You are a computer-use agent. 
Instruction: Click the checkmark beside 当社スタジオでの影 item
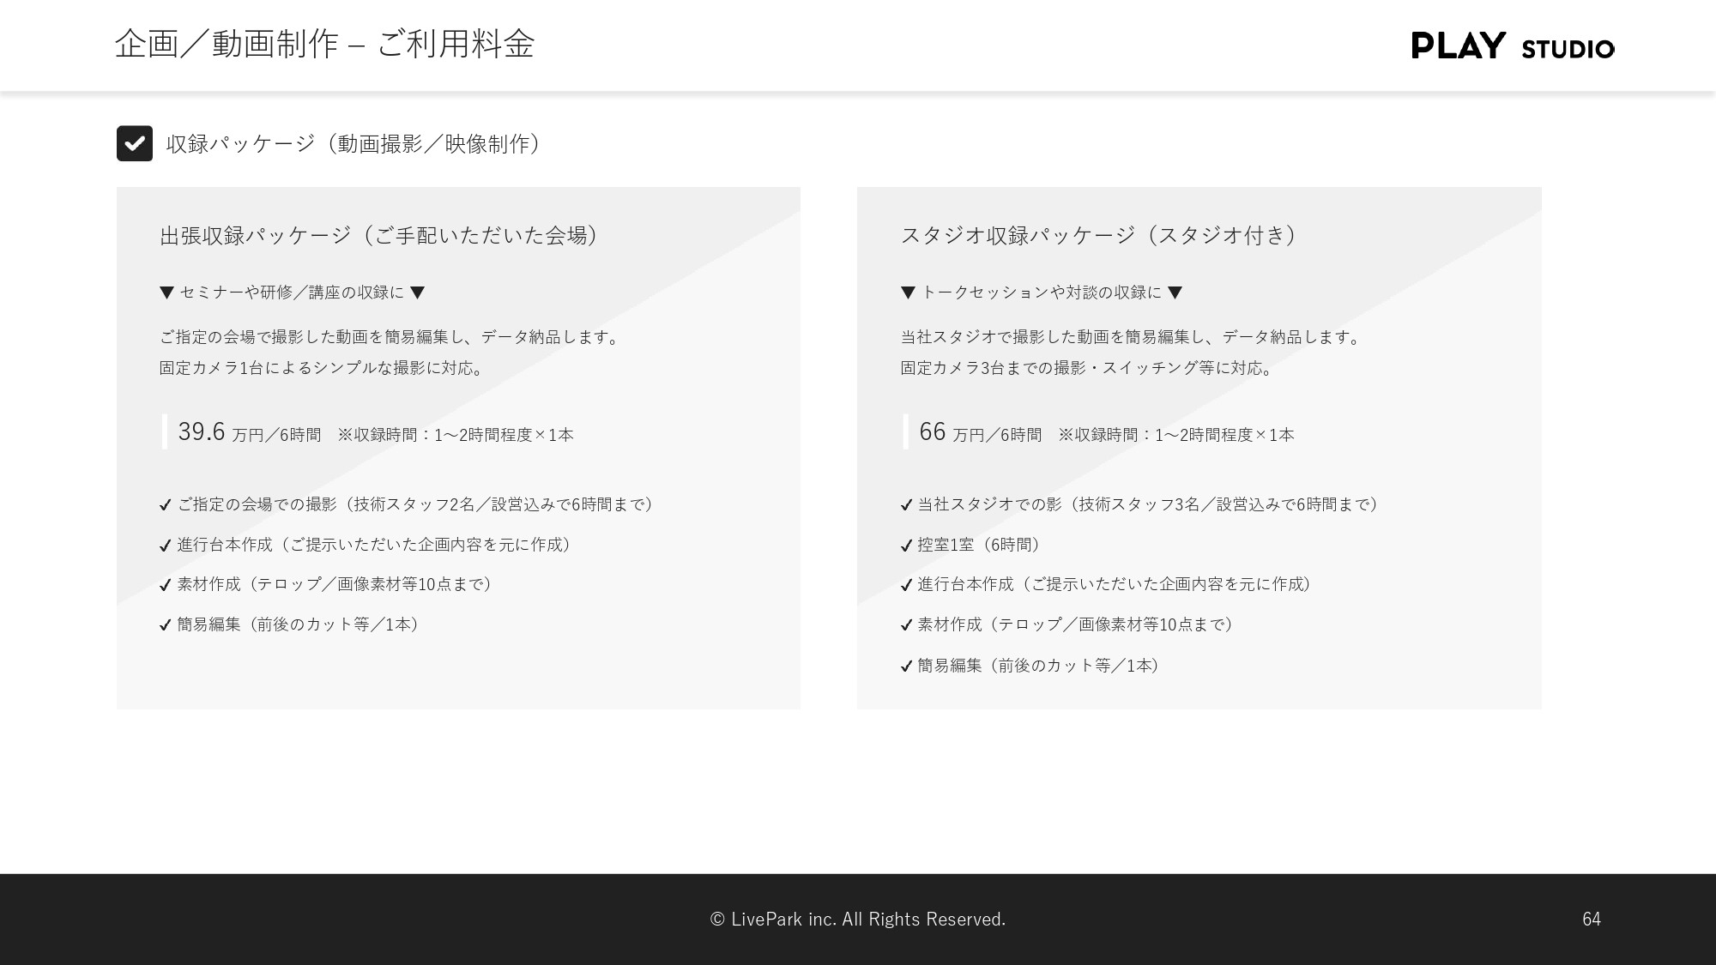click(906, 504)
